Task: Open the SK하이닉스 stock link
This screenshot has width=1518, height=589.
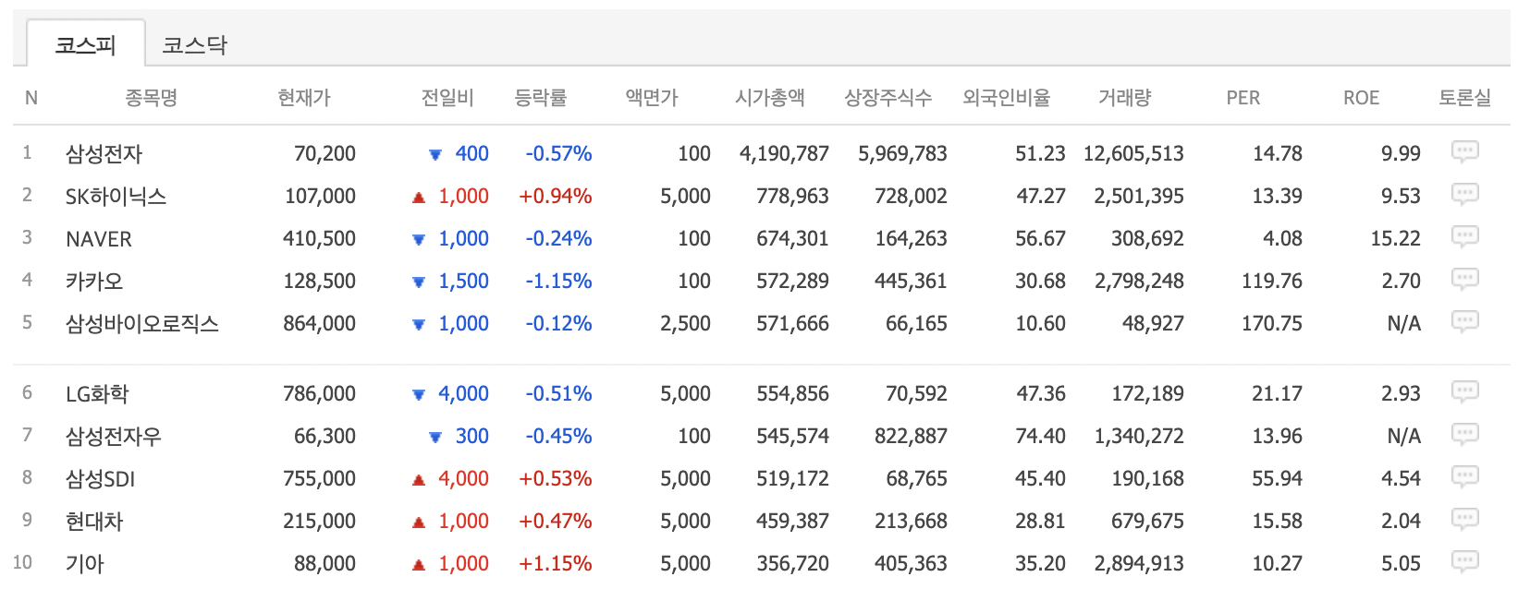Action: [116, 197]
